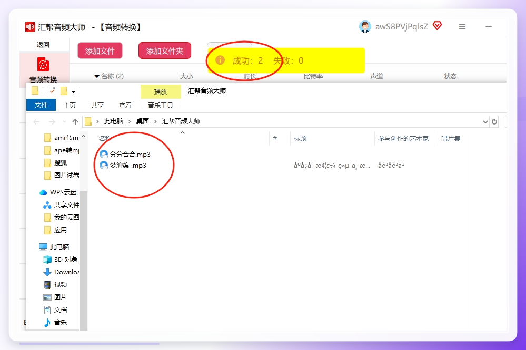Select 3D 对象 in navigation pane
The width and height of the screenshot is (526, 350).
pyautogui.click(x=61, y=259)
